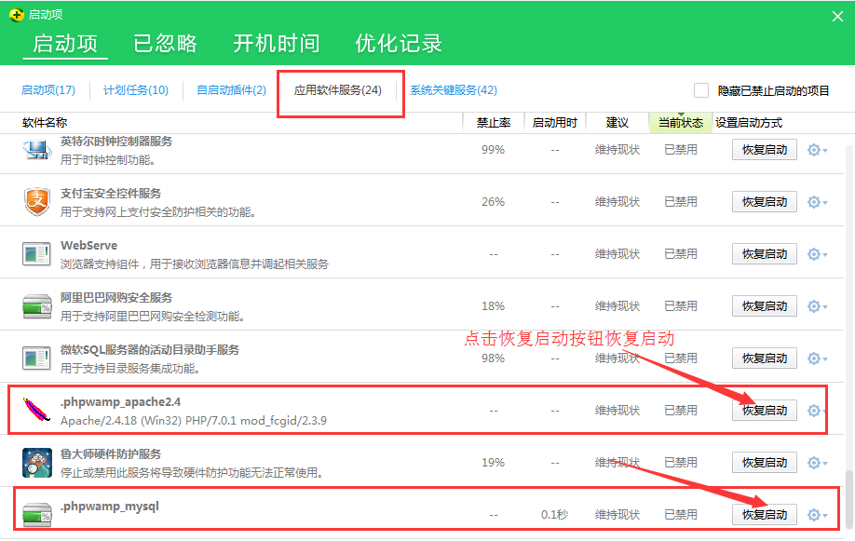Restore startup for 英特尔时钟控制器服务
Viewport: 855px width, 541px height.
[x=765, y=150]
